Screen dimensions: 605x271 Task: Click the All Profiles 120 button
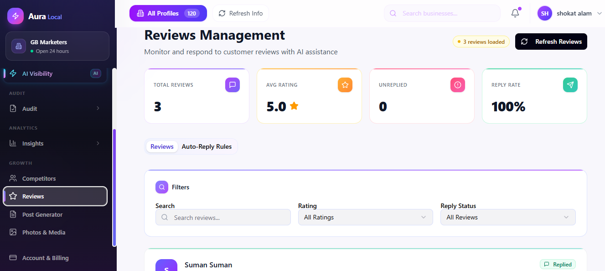[168, 13]
